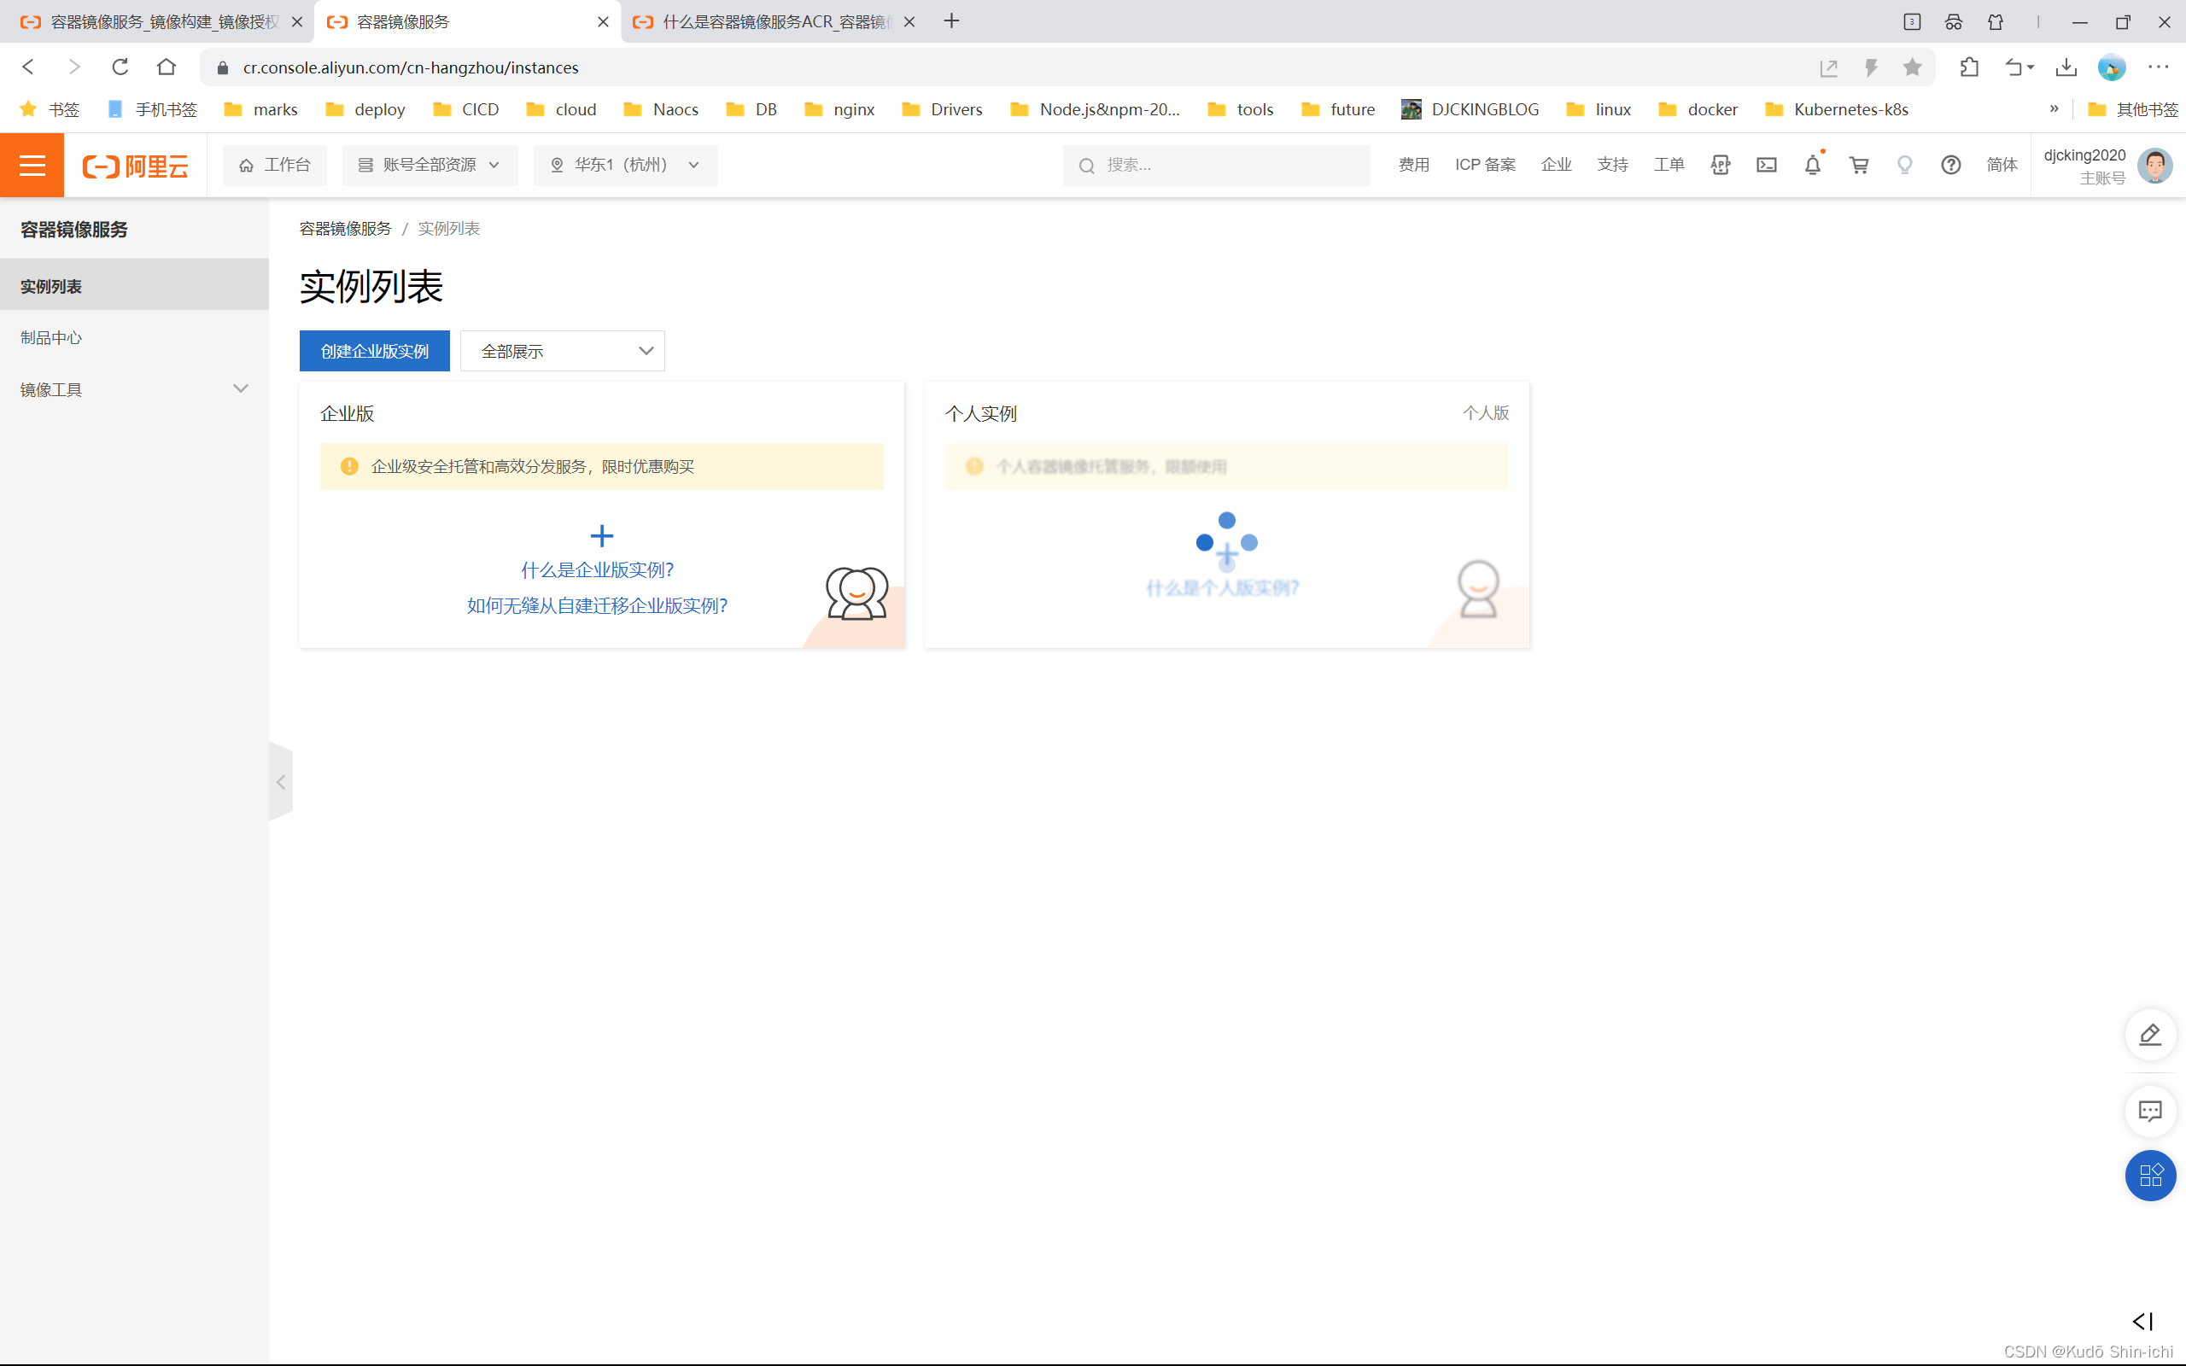The width and height of the screenshot is (2186, 1366).
Task: Click the edit pencil floating icon
Action: pos(2150,1035)
